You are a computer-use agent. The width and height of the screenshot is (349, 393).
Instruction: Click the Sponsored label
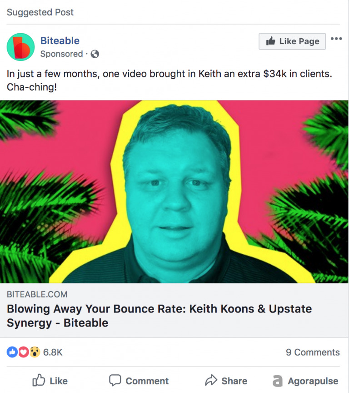pyautogui.click(x=62, y=54)
